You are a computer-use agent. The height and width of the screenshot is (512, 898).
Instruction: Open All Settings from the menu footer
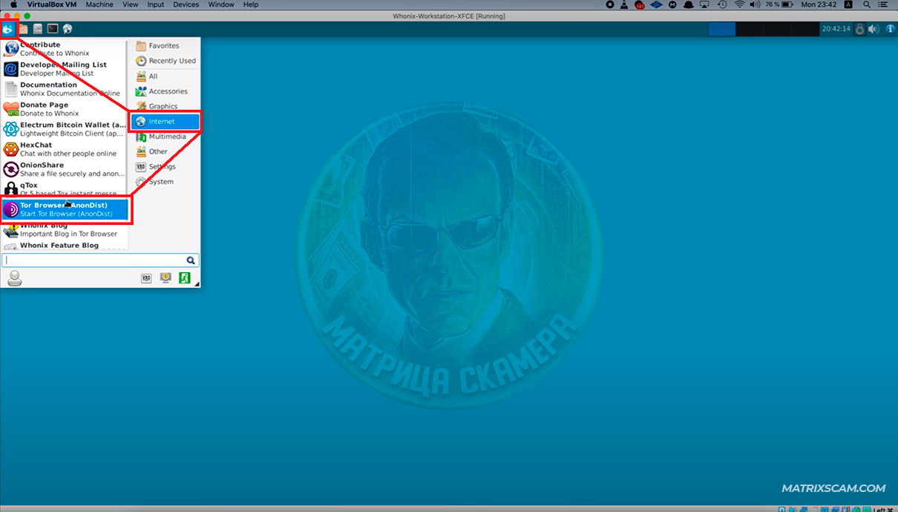tap(146, 278)
